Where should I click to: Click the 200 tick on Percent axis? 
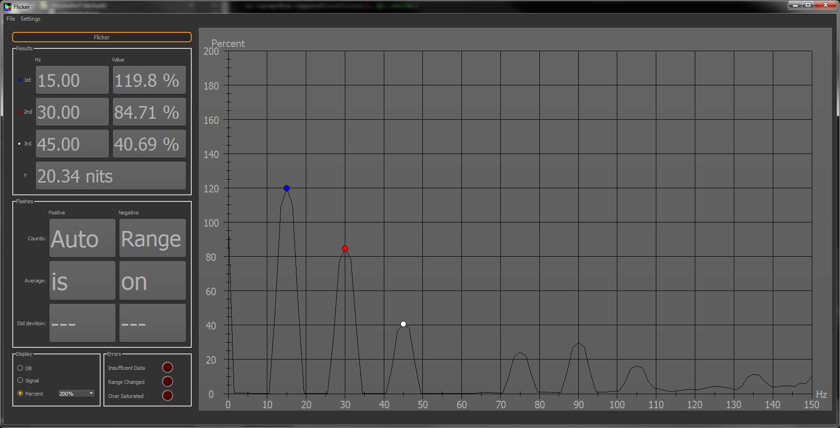pyautogui.click(x=211, y=51)
